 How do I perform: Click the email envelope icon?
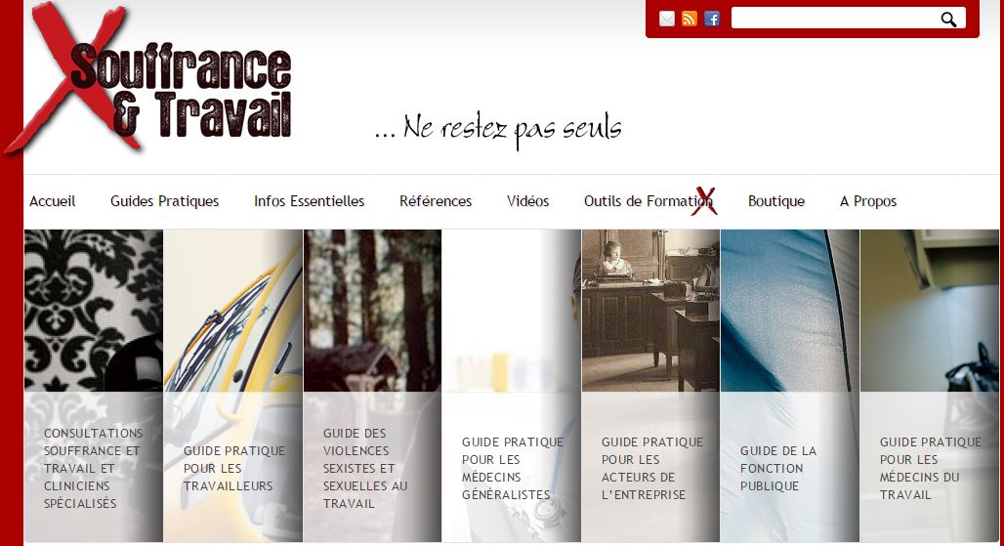[666, 20]
